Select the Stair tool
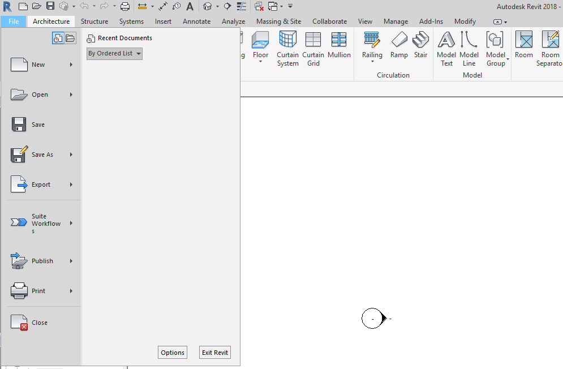This screenshot has height=369, width=563. (x=420, y=45)
